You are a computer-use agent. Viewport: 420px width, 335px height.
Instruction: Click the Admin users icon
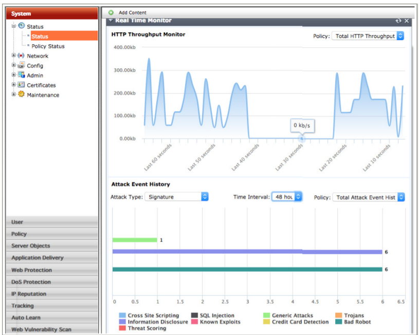click(x=22, y=75)
